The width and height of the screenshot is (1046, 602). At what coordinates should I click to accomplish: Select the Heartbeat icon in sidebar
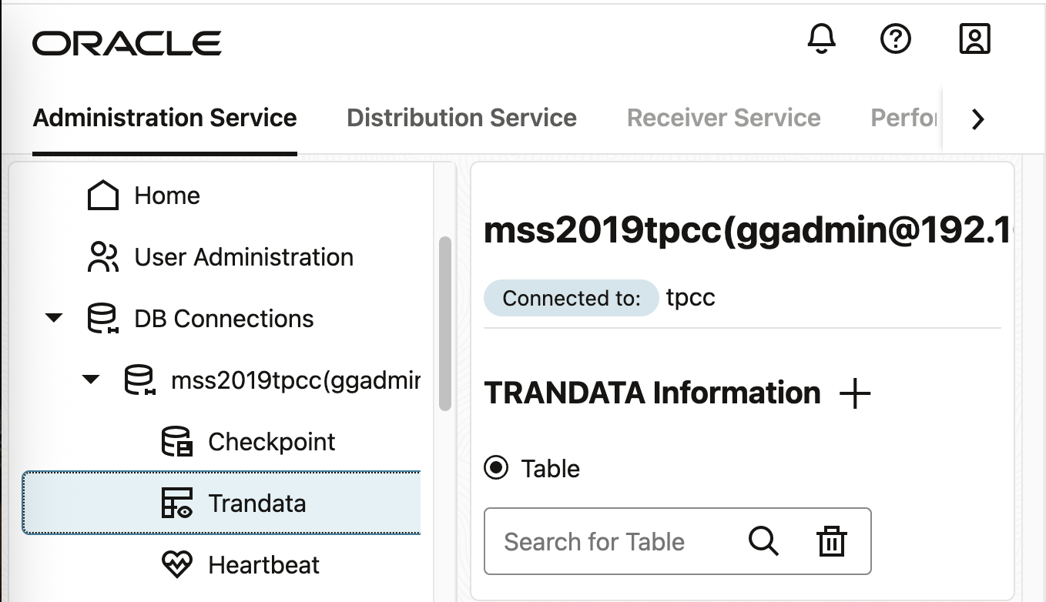(177, 564)
